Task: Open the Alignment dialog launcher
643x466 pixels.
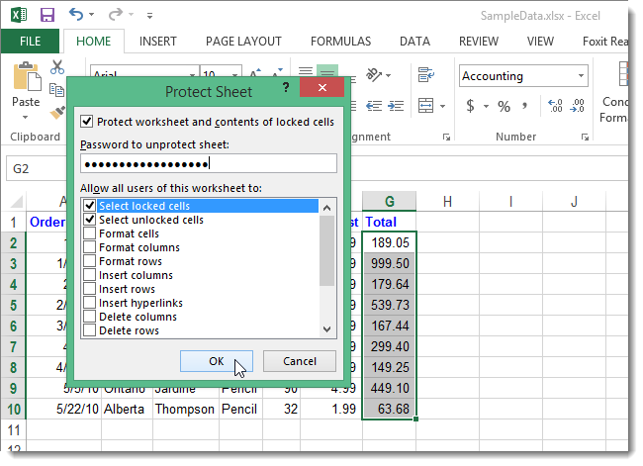Action: click(446, 137)
